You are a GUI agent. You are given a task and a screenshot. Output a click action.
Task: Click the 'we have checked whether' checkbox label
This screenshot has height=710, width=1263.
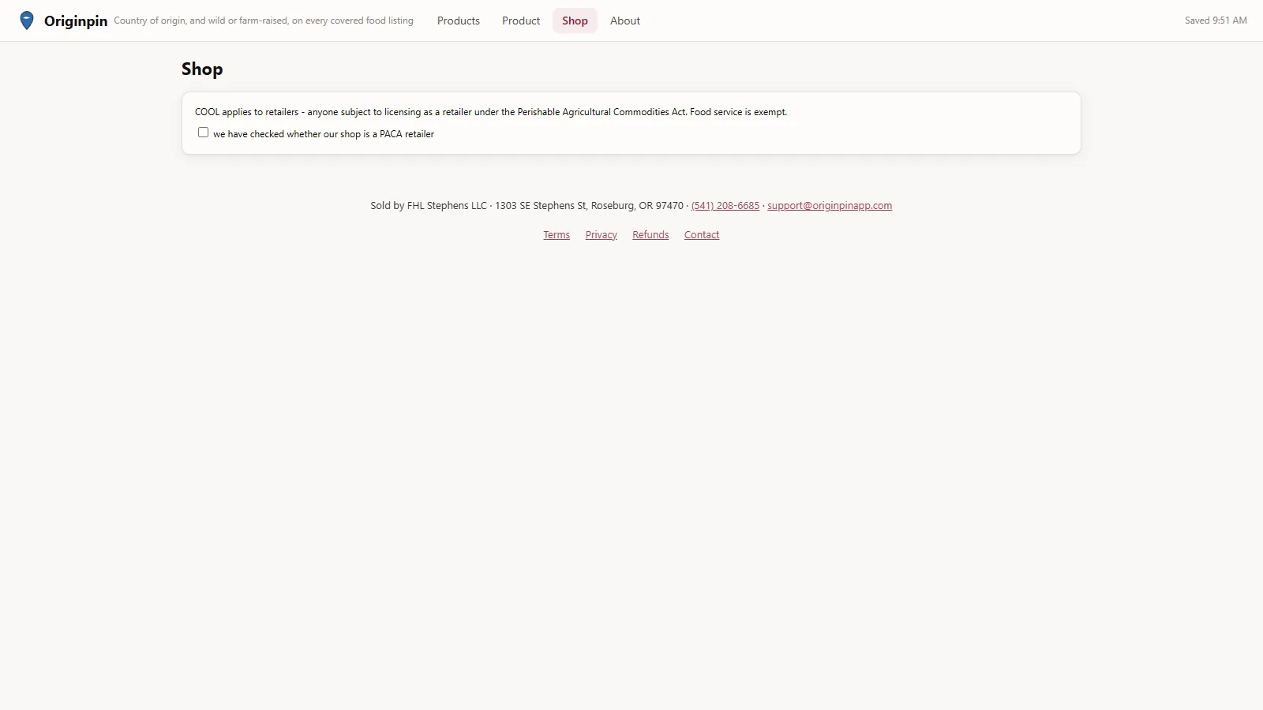click(324, 134)
